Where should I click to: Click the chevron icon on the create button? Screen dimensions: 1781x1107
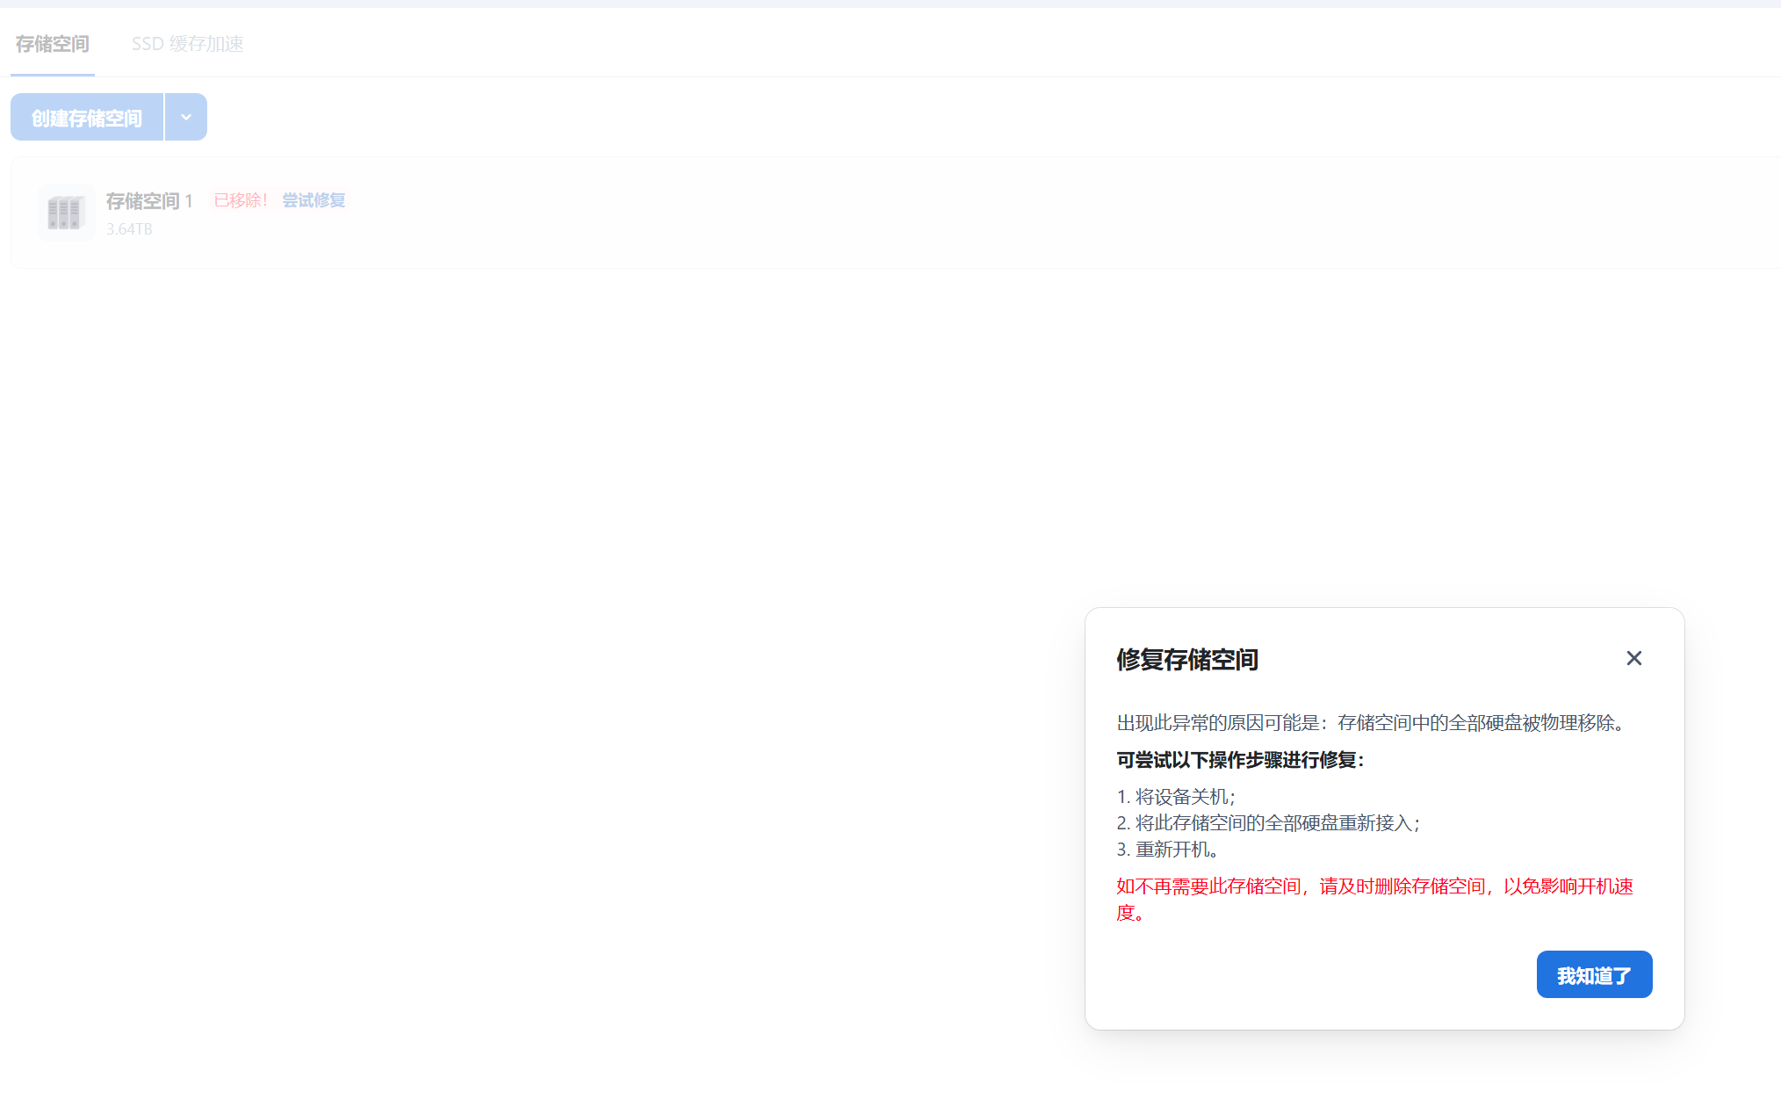pos(184,117)
